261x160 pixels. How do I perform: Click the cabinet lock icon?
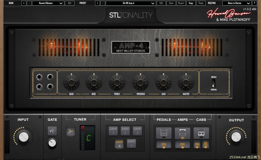point(206,145)
